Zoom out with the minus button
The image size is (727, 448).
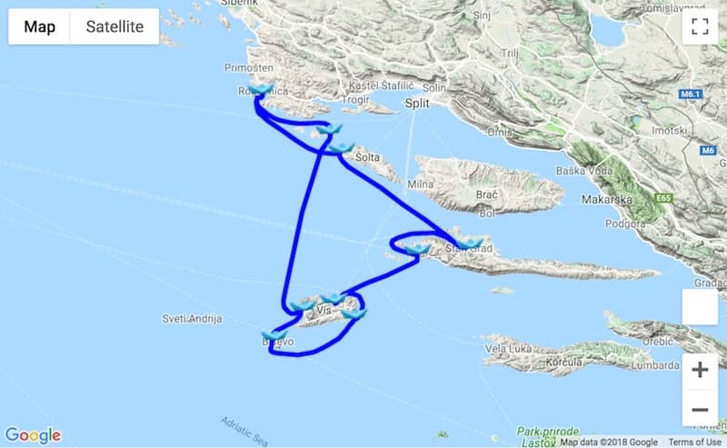(700, 409)
